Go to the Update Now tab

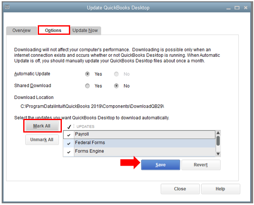coord(85,30)
